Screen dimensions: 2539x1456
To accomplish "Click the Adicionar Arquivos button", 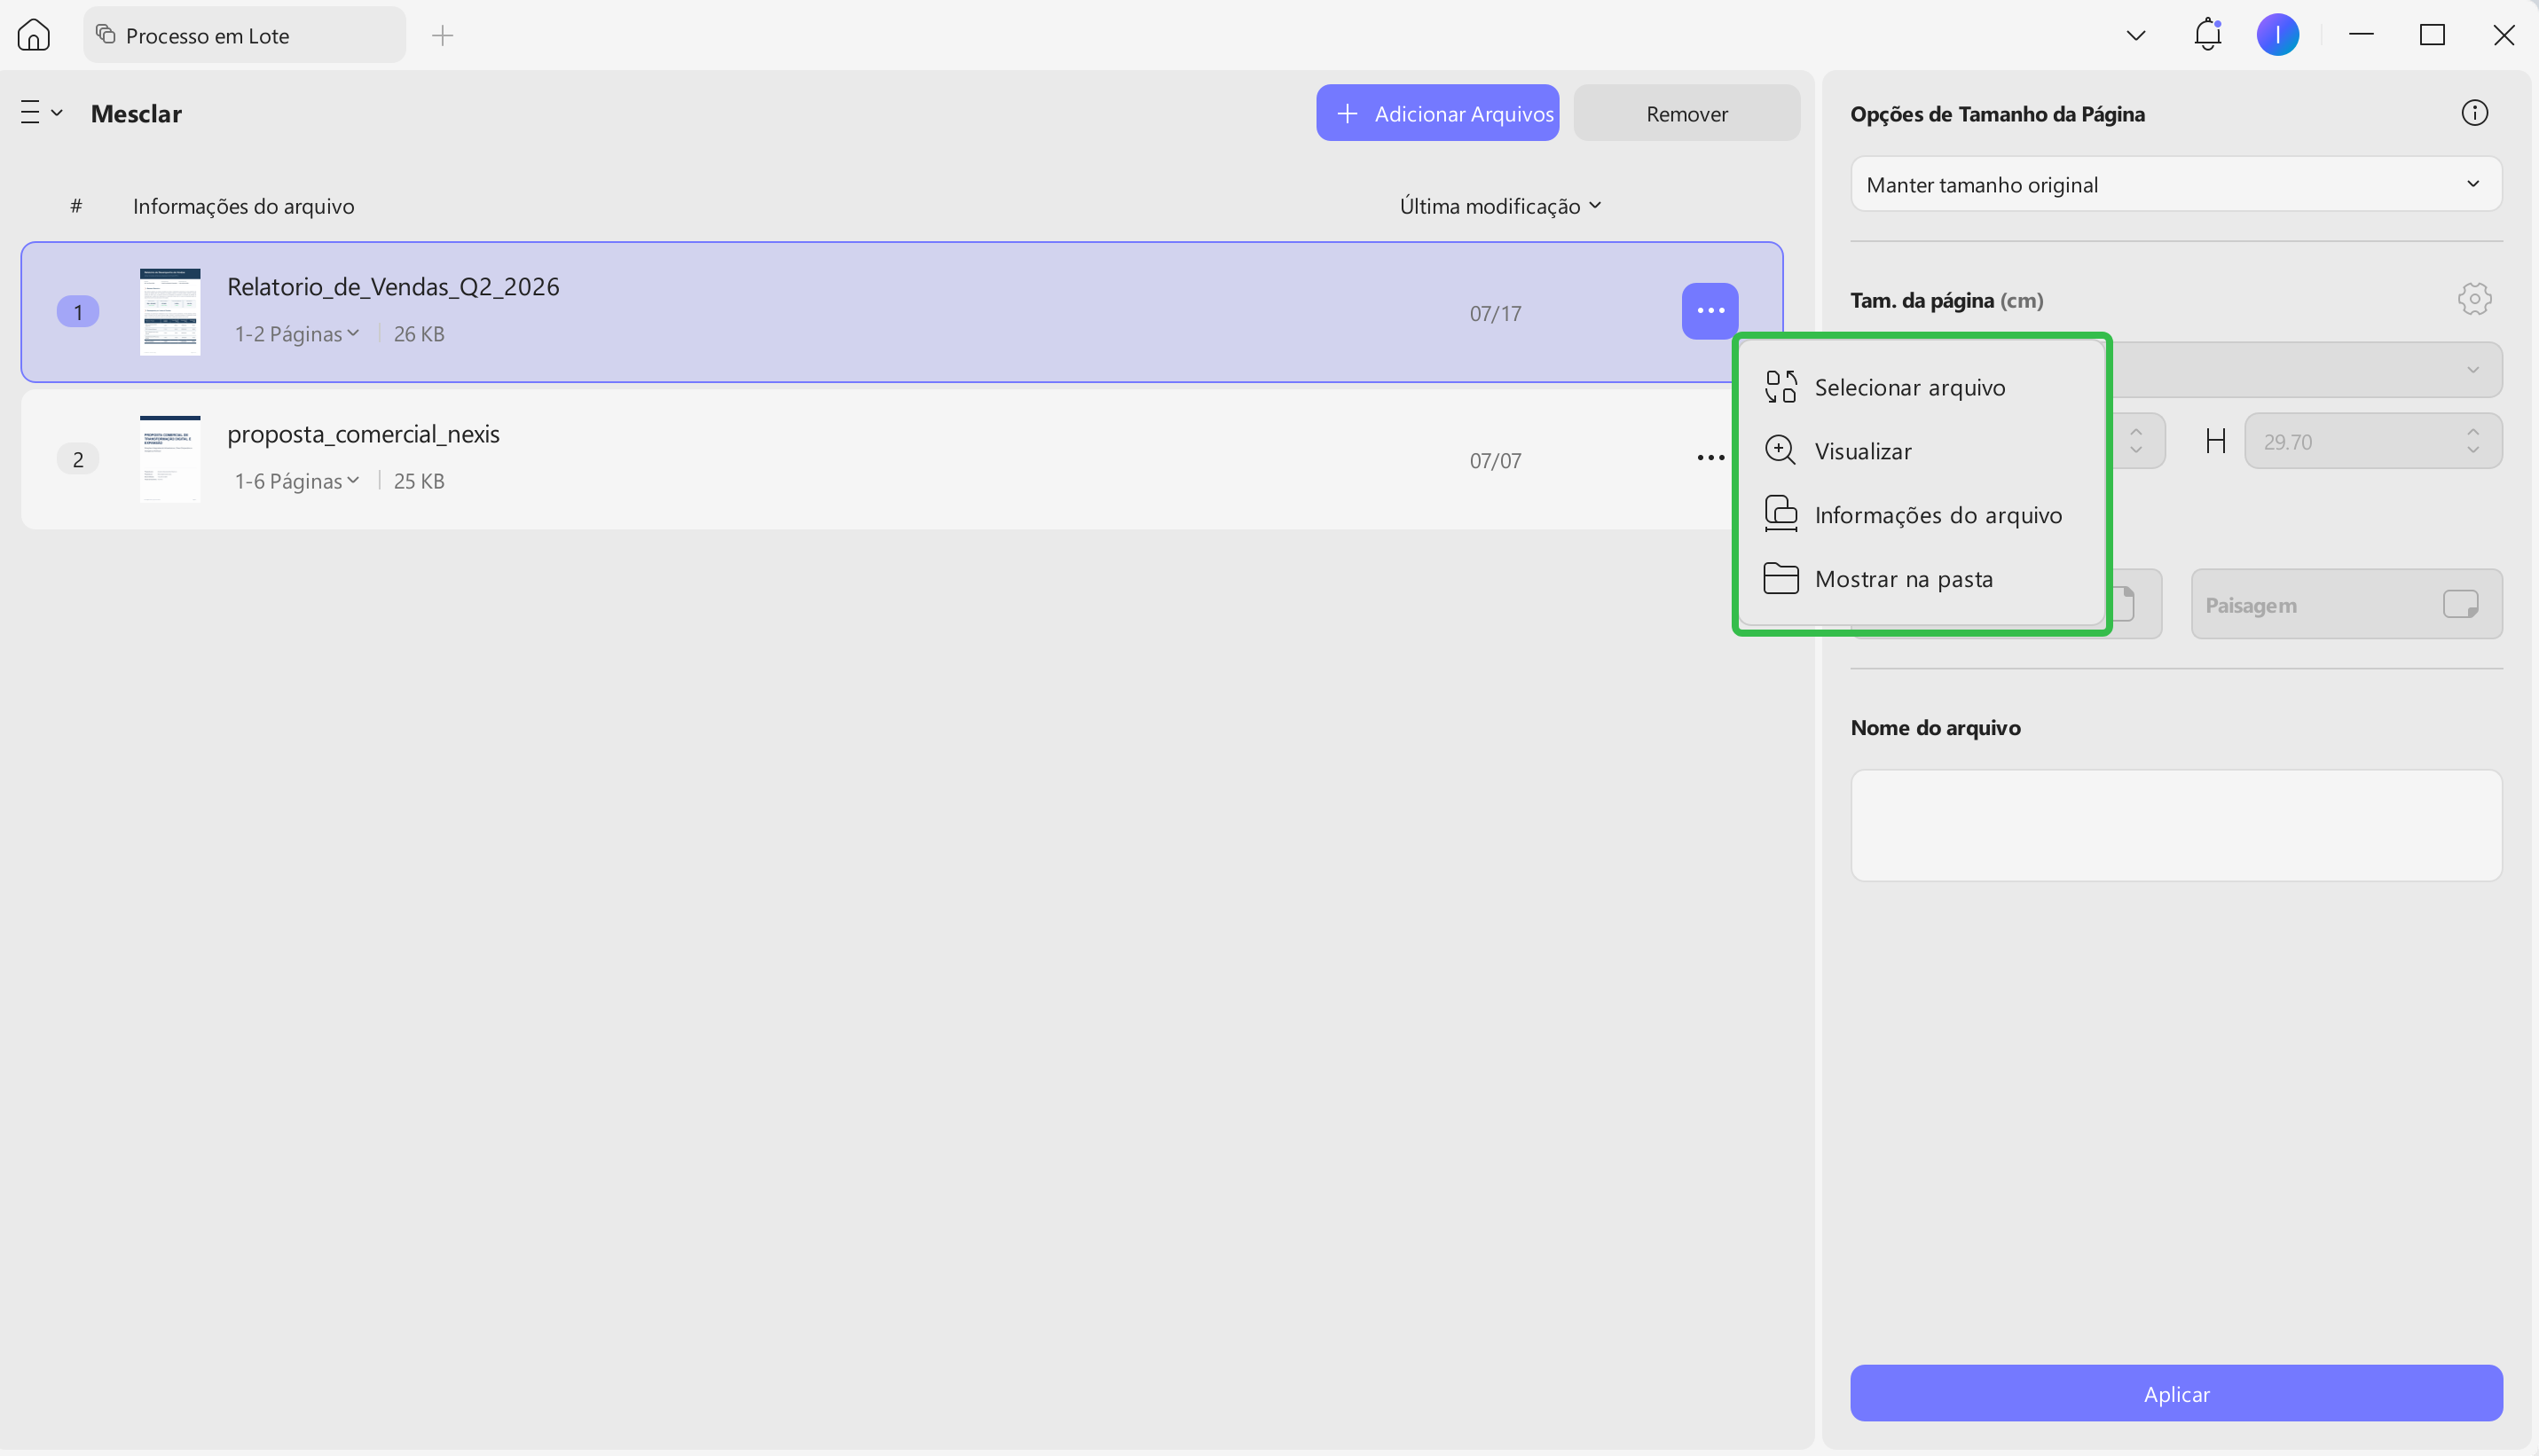I will click(1436, 113).
